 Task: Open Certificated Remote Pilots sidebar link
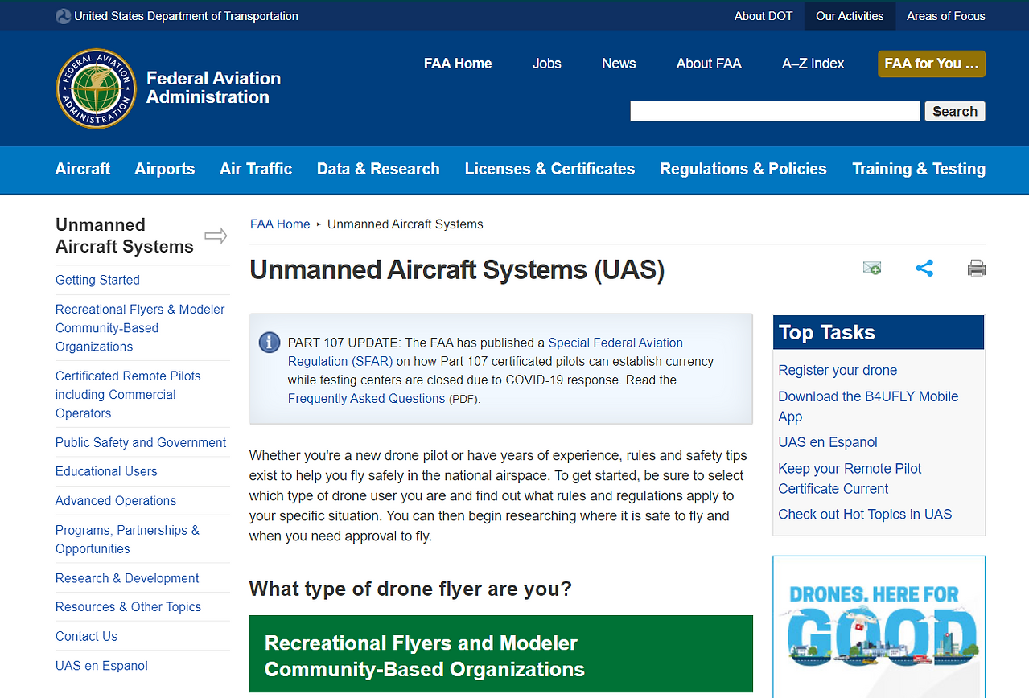click(x=128, y=395)
